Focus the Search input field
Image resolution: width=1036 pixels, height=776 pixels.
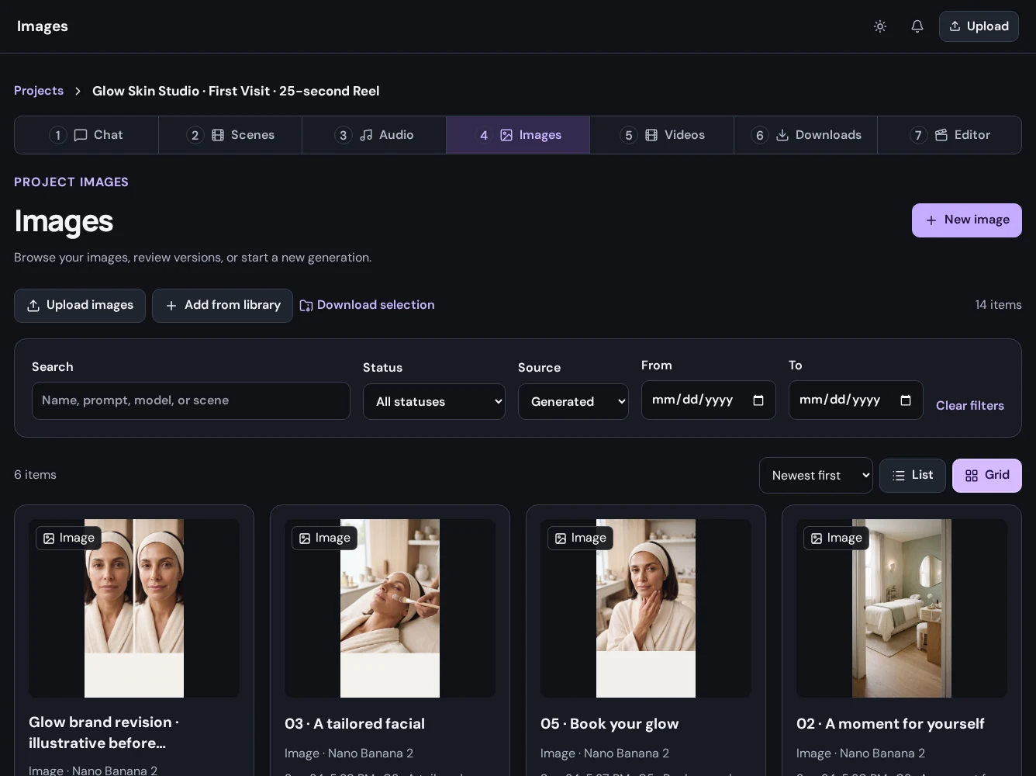(x=191, y=400)
